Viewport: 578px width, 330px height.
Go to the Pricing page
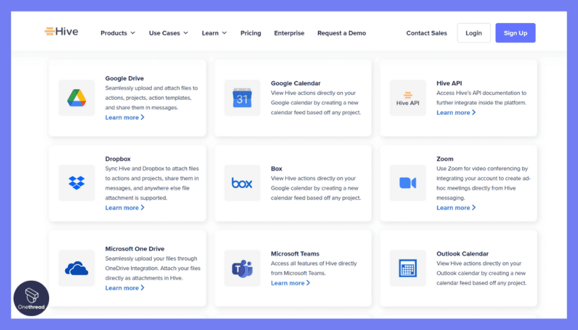(x=251, y=33)
